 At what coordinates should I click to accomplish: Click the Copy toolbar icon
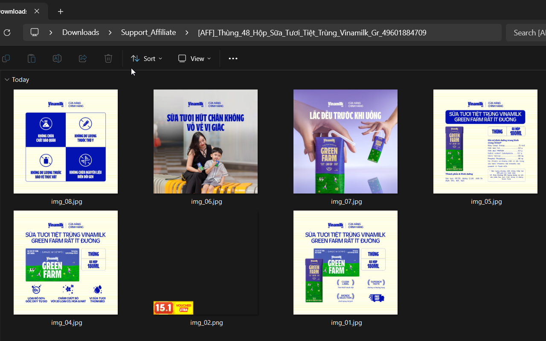pos(6,58)
